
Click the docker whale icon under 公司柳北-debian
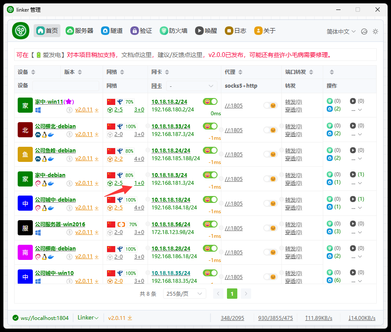tap(51, 135)
